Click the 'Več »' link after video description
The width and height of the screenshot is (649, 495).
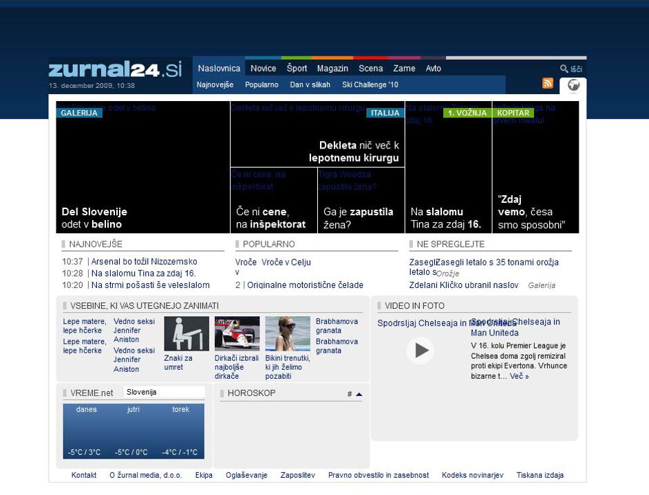519,376
